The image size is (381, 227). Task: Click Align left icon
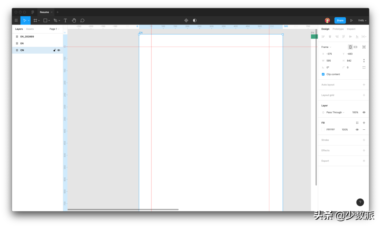tap(323, 37)
